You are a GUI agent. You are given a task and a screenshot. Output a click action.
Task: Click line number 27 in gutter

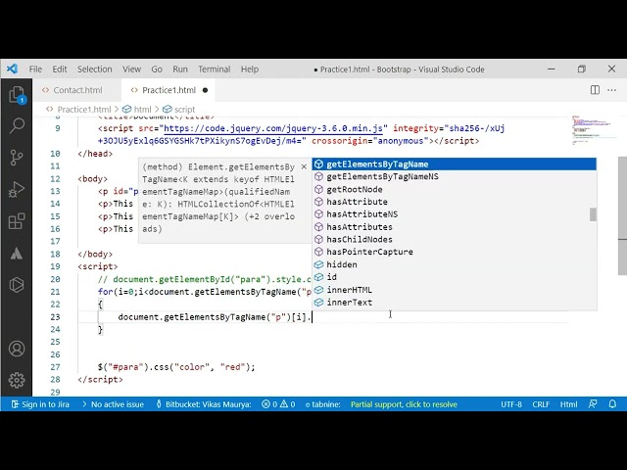click(x=56, y=367)
